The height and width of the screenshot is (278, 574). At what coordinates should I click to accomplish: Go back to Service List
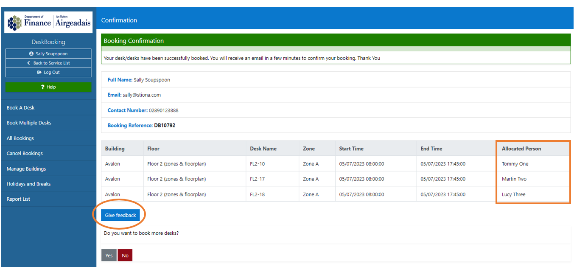(48, 63)
